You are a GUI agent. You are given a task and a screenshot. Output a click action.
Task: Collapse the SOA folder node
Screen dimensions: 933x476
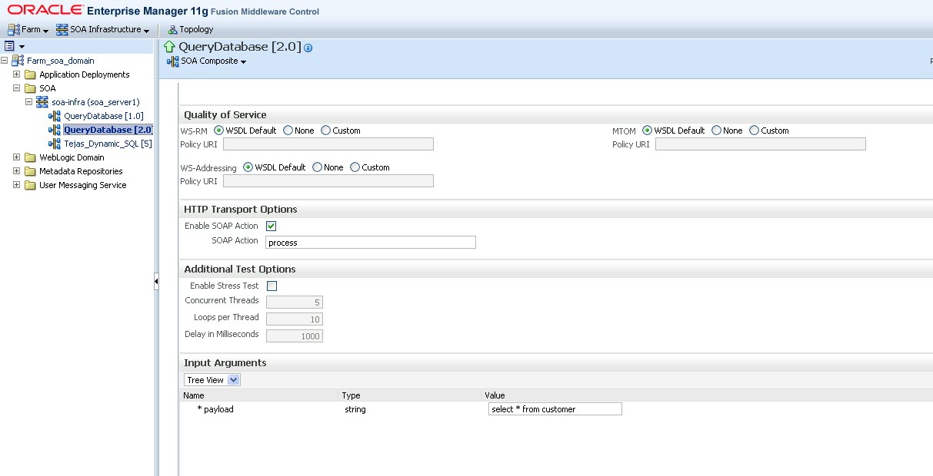(x=17, y=88)
